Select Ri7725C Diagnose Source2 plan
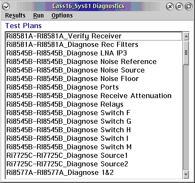This screenshot has height=183, width=195. click(94, 164)
